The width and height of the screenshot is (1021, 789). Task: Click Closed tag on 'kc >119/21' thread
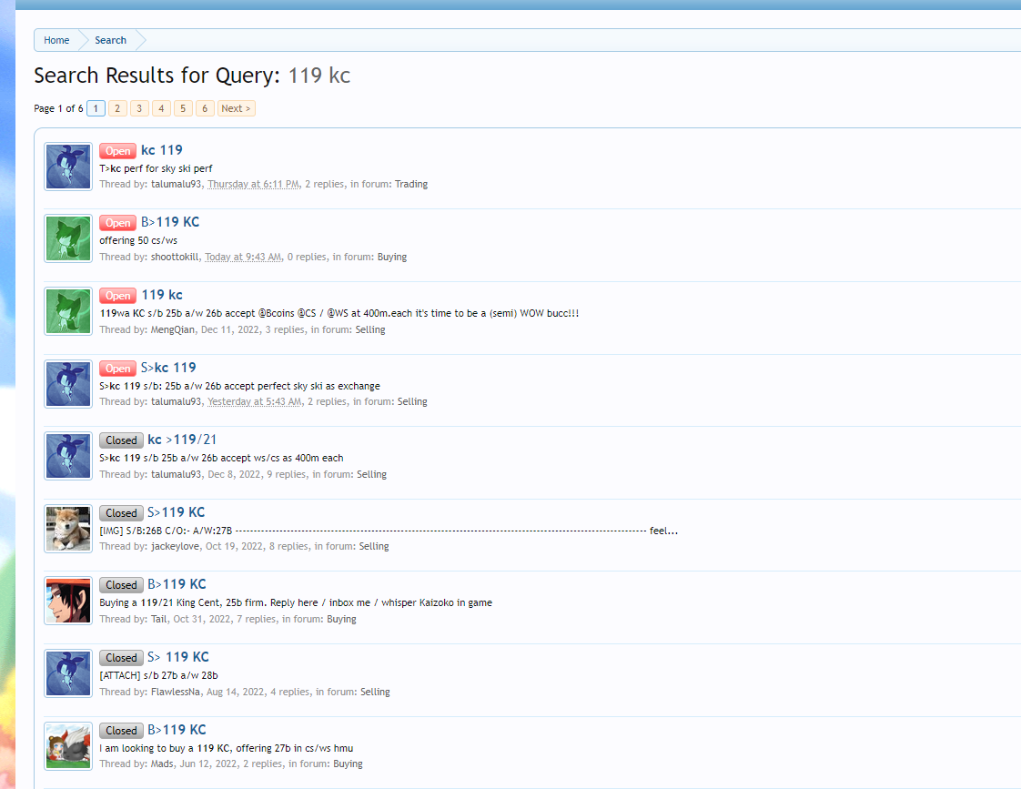tap(121, 440)
